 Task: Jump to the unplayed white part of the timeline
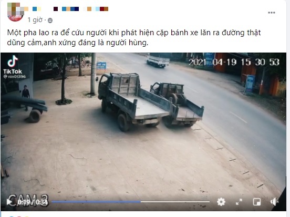pyautogui.click(x=175, y=202)
